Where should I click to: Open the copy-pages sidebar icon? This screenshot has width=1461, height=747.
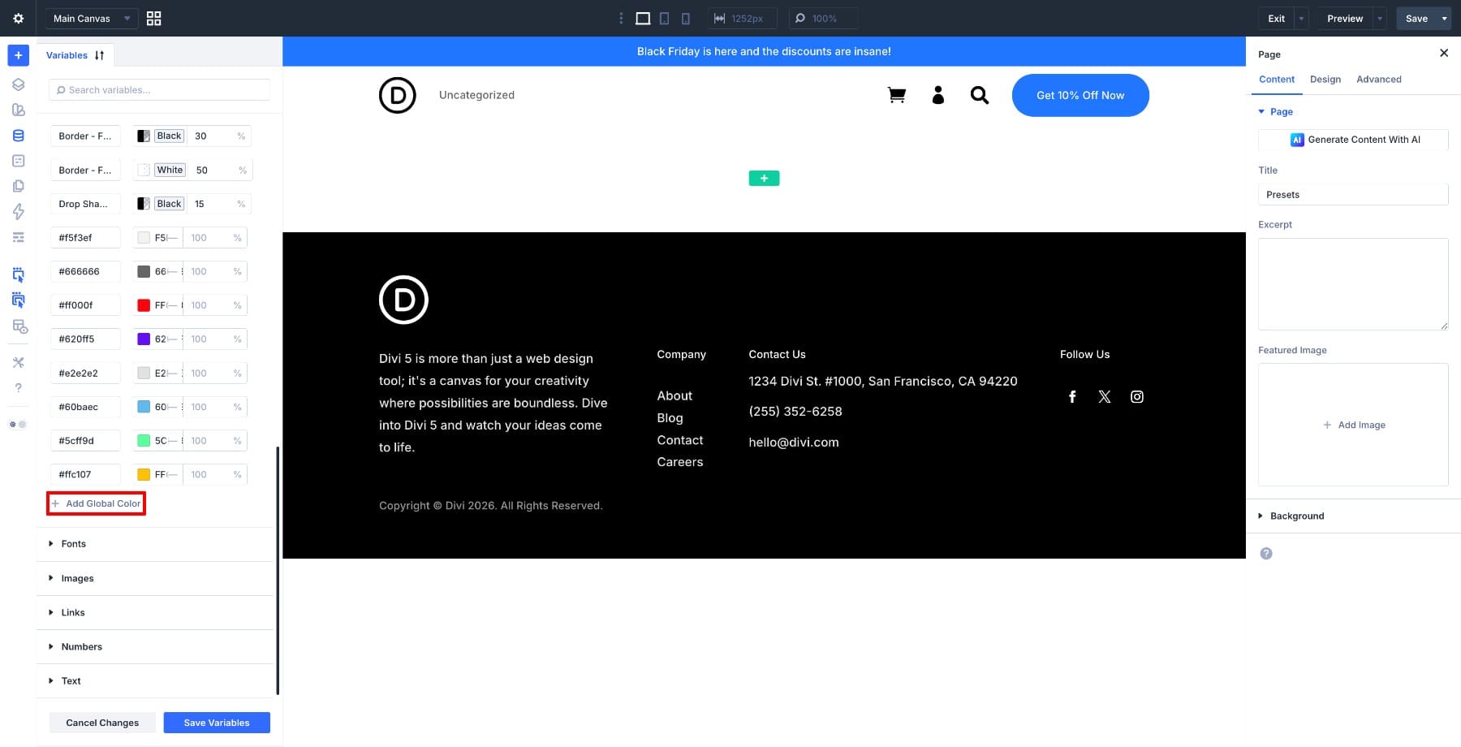tap(18, 186)
